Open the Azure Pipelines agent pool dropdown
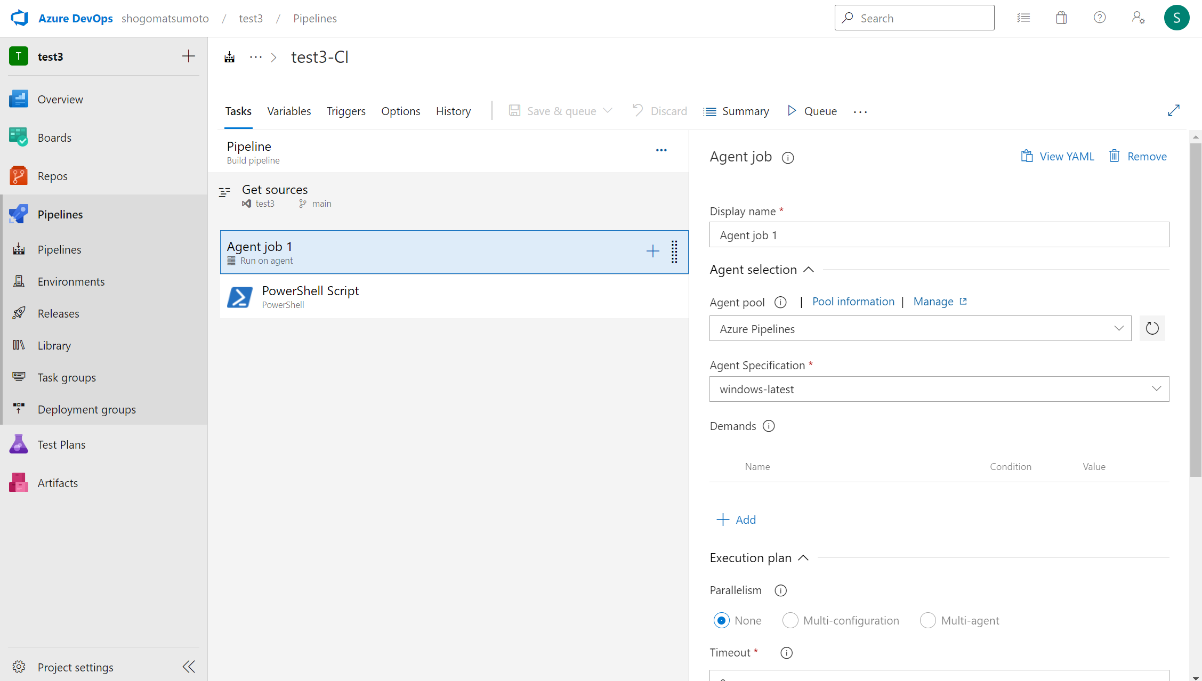The image size is (1202, 681). pos(920,329)
